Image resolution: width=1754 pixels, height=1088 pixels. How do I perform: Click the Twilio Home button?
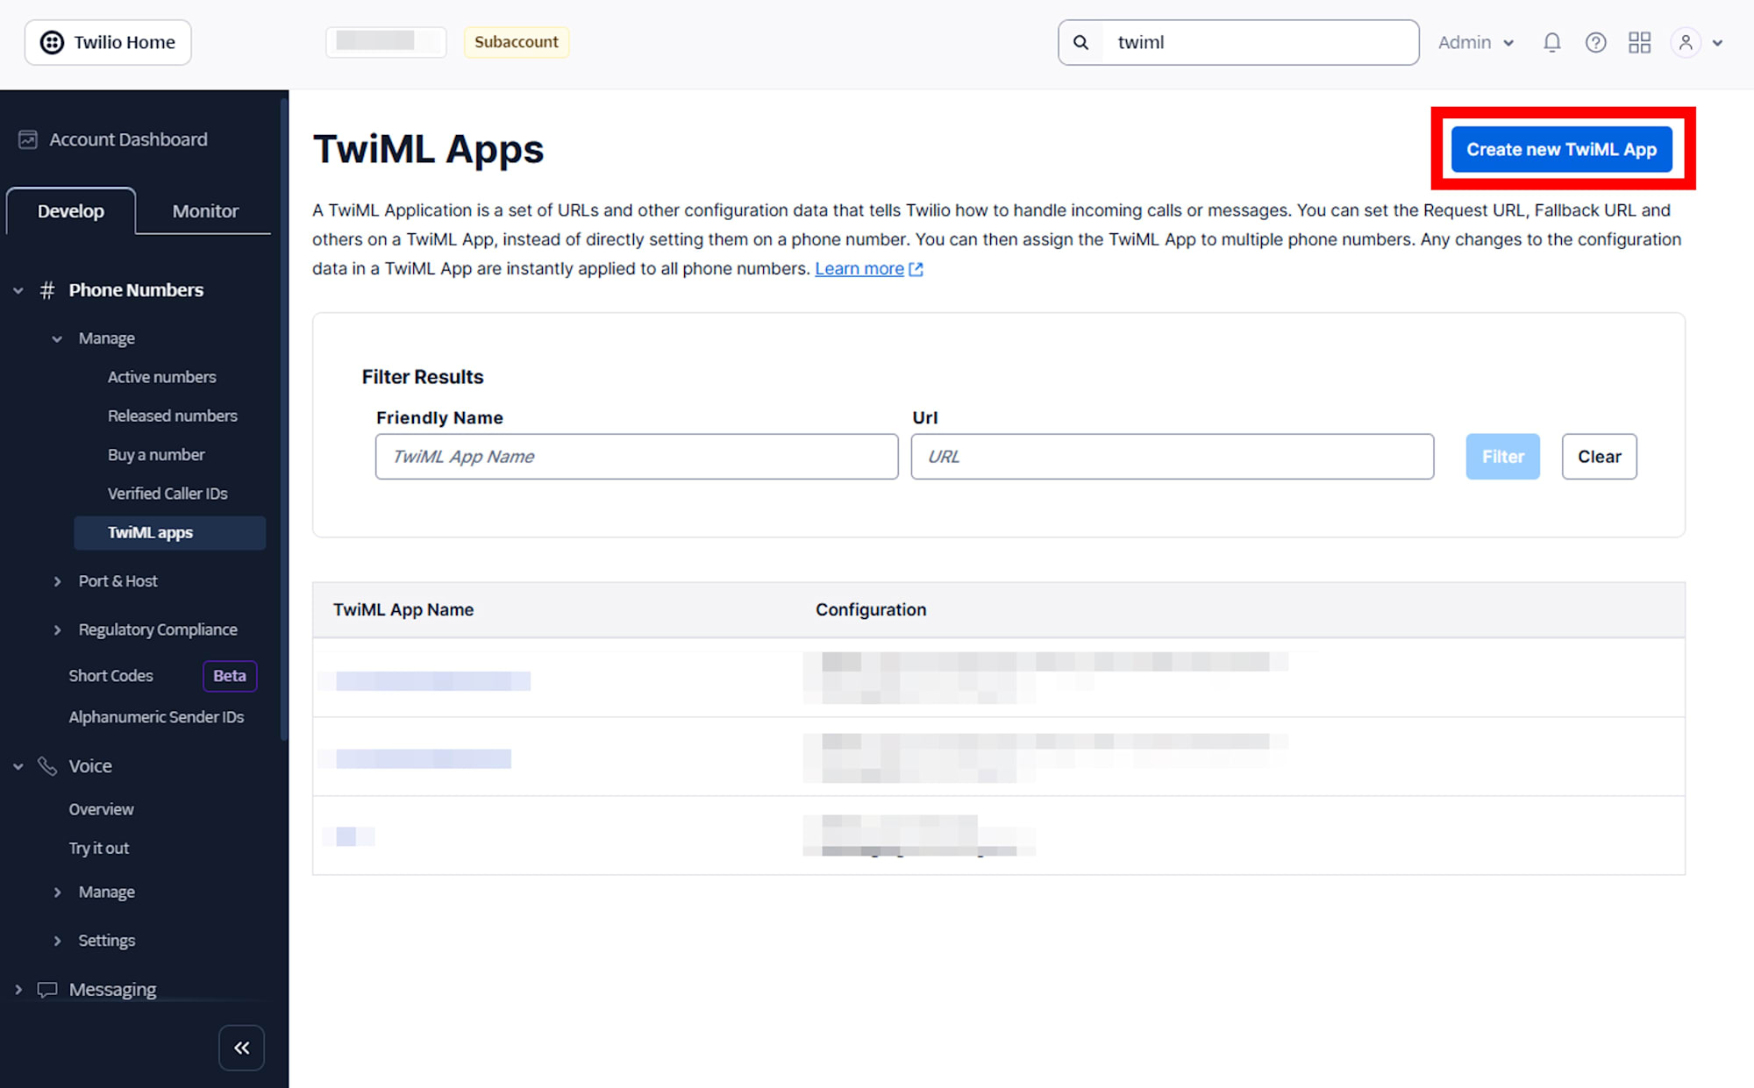(x=108, y=42)
